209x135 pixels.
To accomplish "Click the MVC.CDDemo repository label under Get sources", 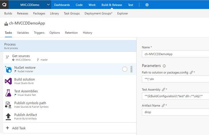I will pyautogui.click(x=23, y=60).
